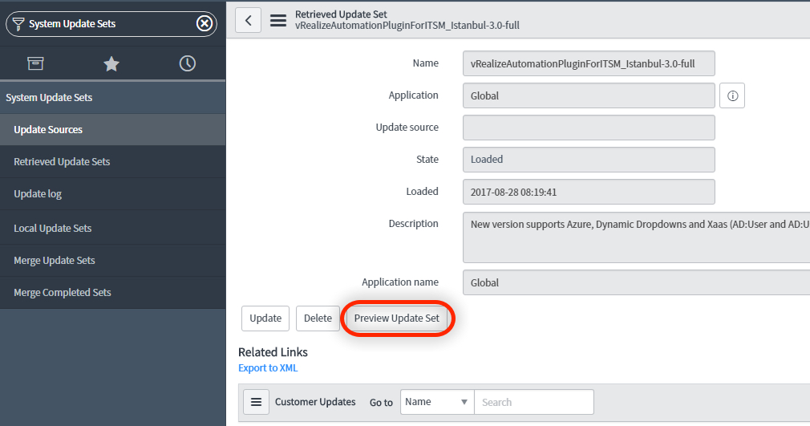The width and height of the screenshot is (810, 426).
Task: Open history via the clock icon
Action: (x=188, y=63)
